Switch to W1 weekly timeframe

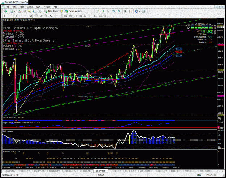coord(100,16)
